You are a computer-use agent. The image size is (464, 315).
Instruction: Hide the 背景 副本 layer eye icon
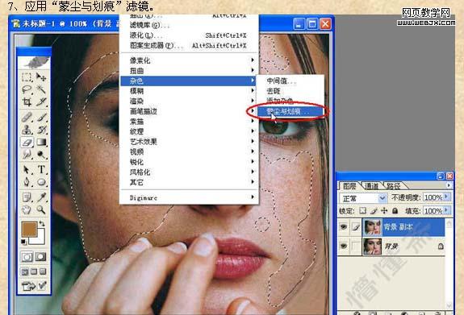pyautogui.click(x=344, y=227)
